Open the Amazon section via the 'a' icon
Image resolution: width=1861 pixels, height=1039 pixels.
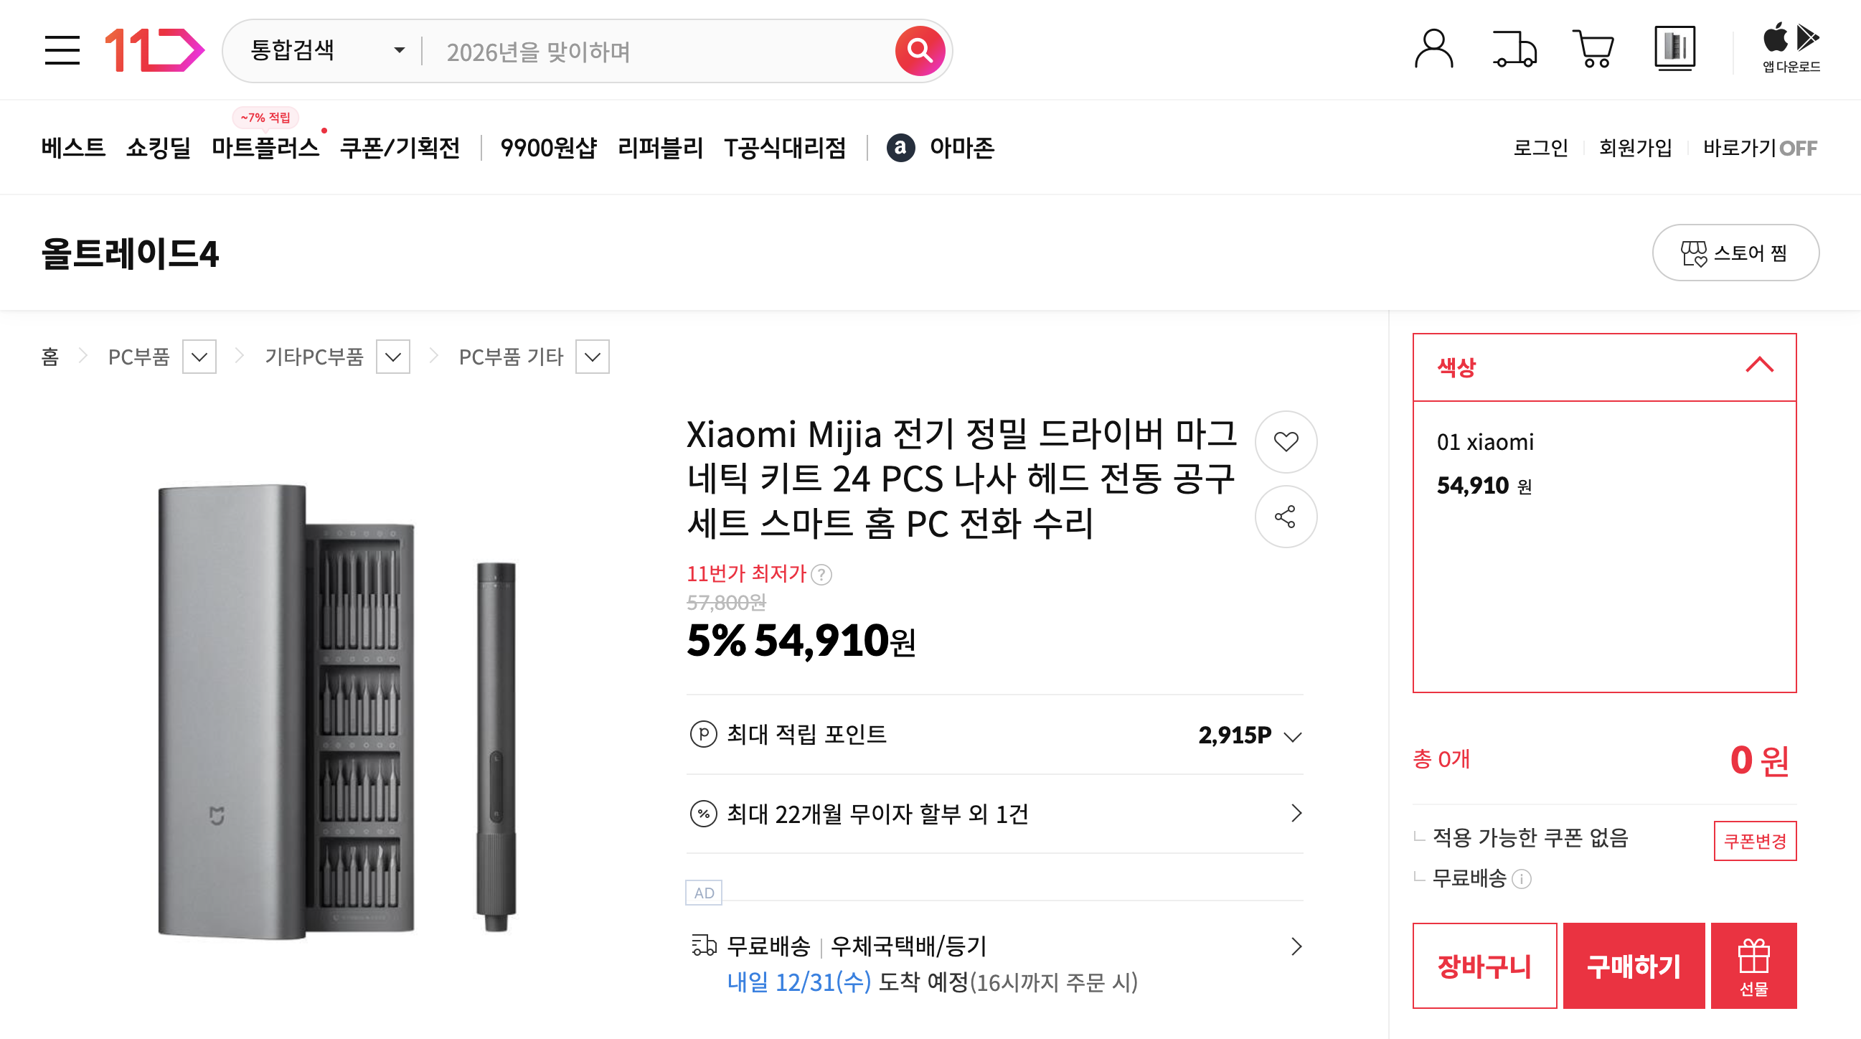tap(901, 149)
